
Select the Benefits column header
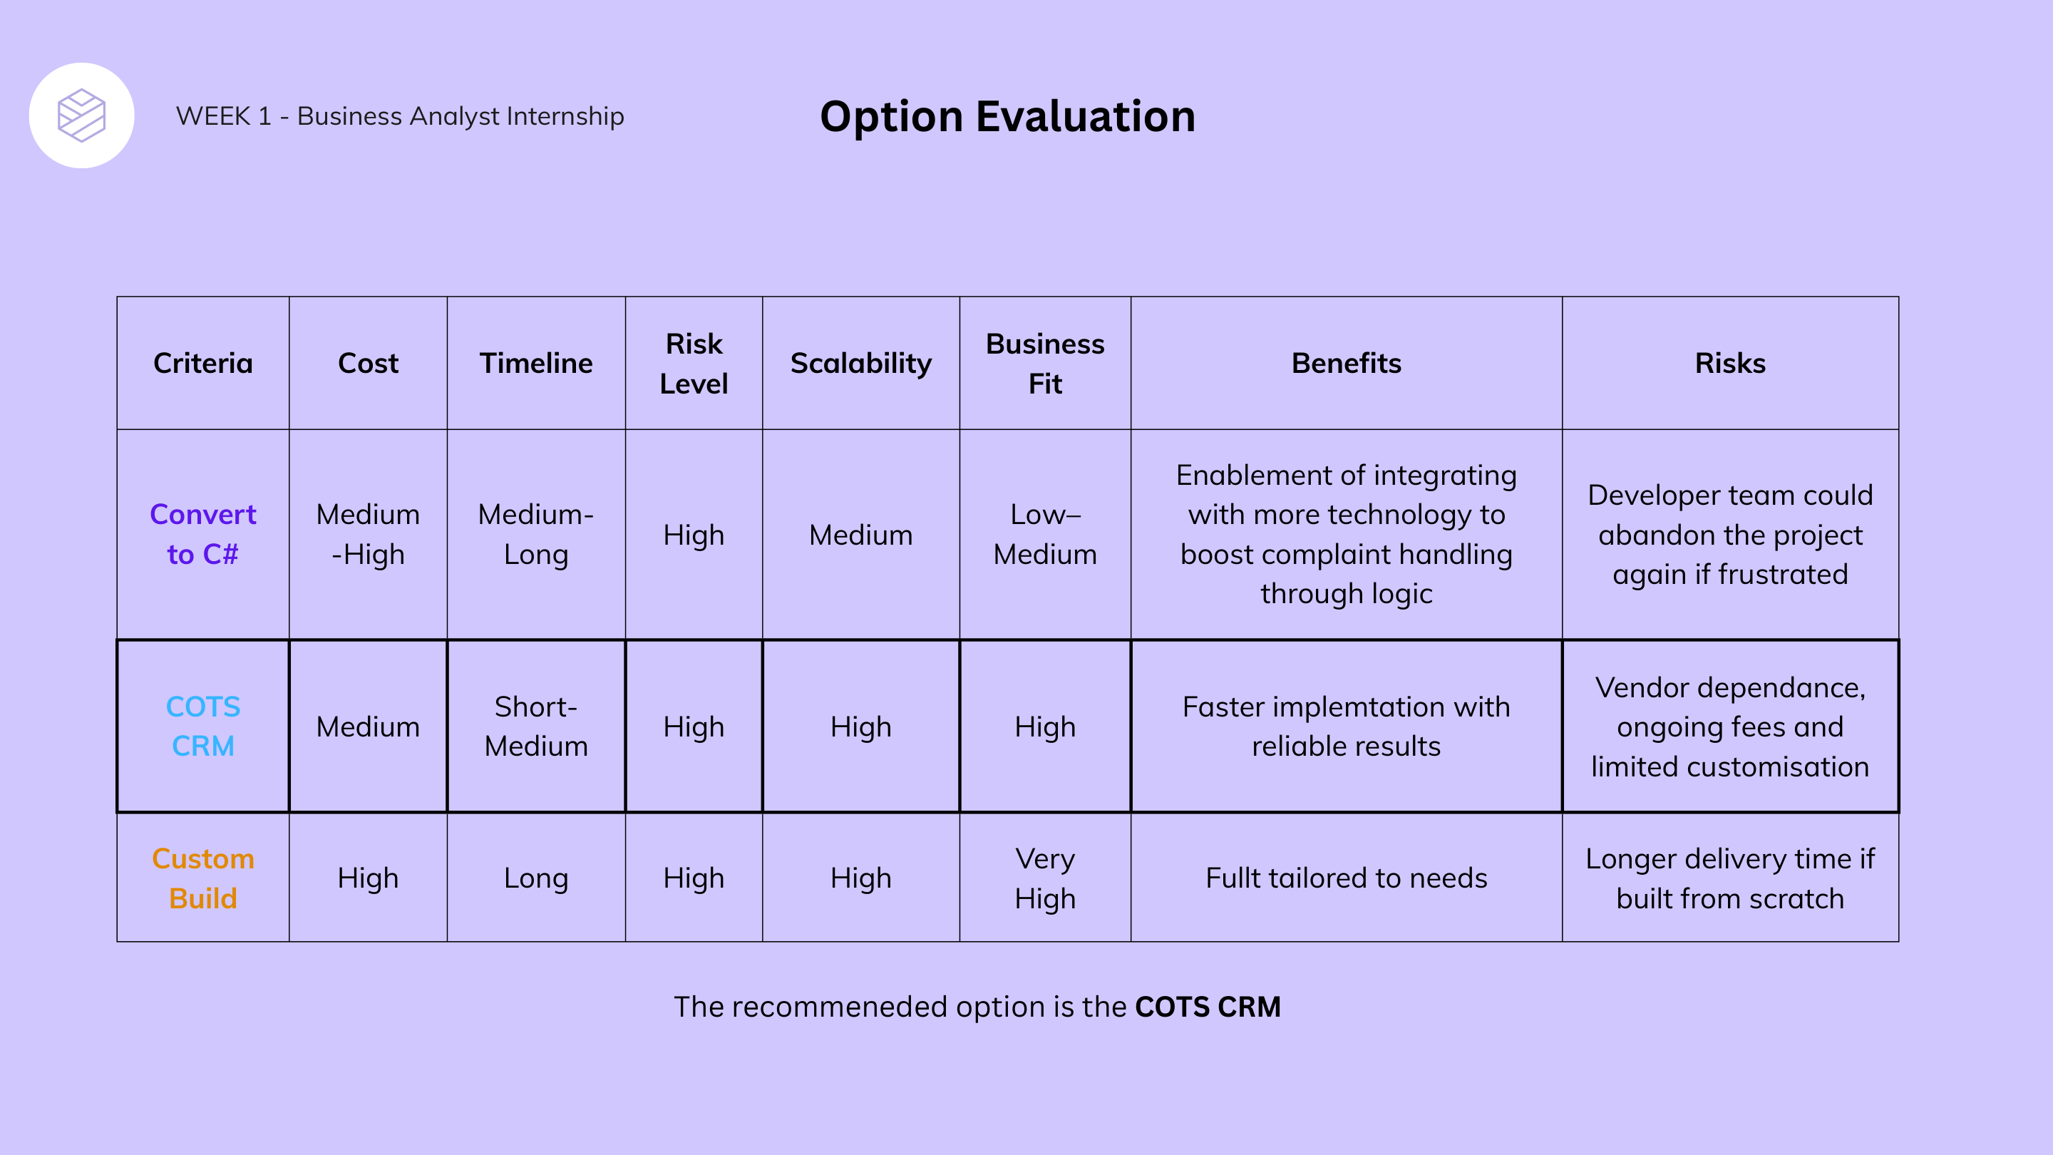[1346, 364]
